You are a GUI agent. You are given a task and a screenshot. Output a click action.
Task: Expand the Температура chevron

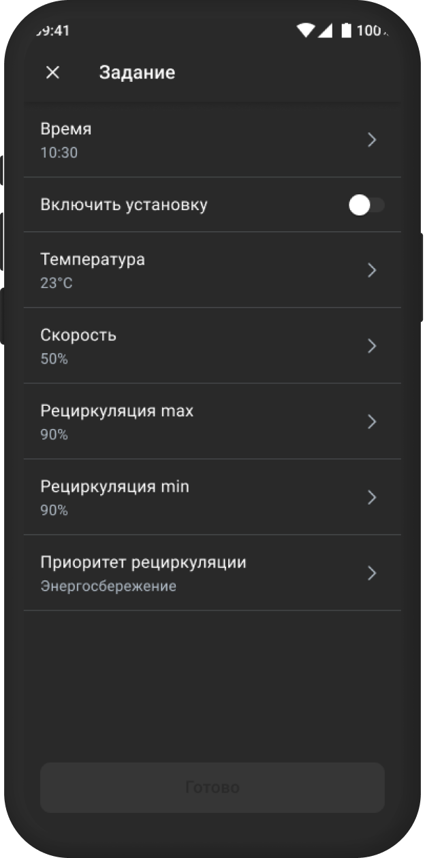coord(372,270)
